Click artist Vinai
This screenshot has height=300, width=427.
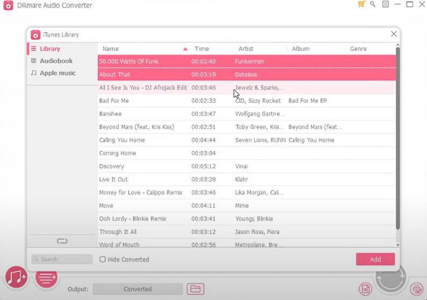241,166
